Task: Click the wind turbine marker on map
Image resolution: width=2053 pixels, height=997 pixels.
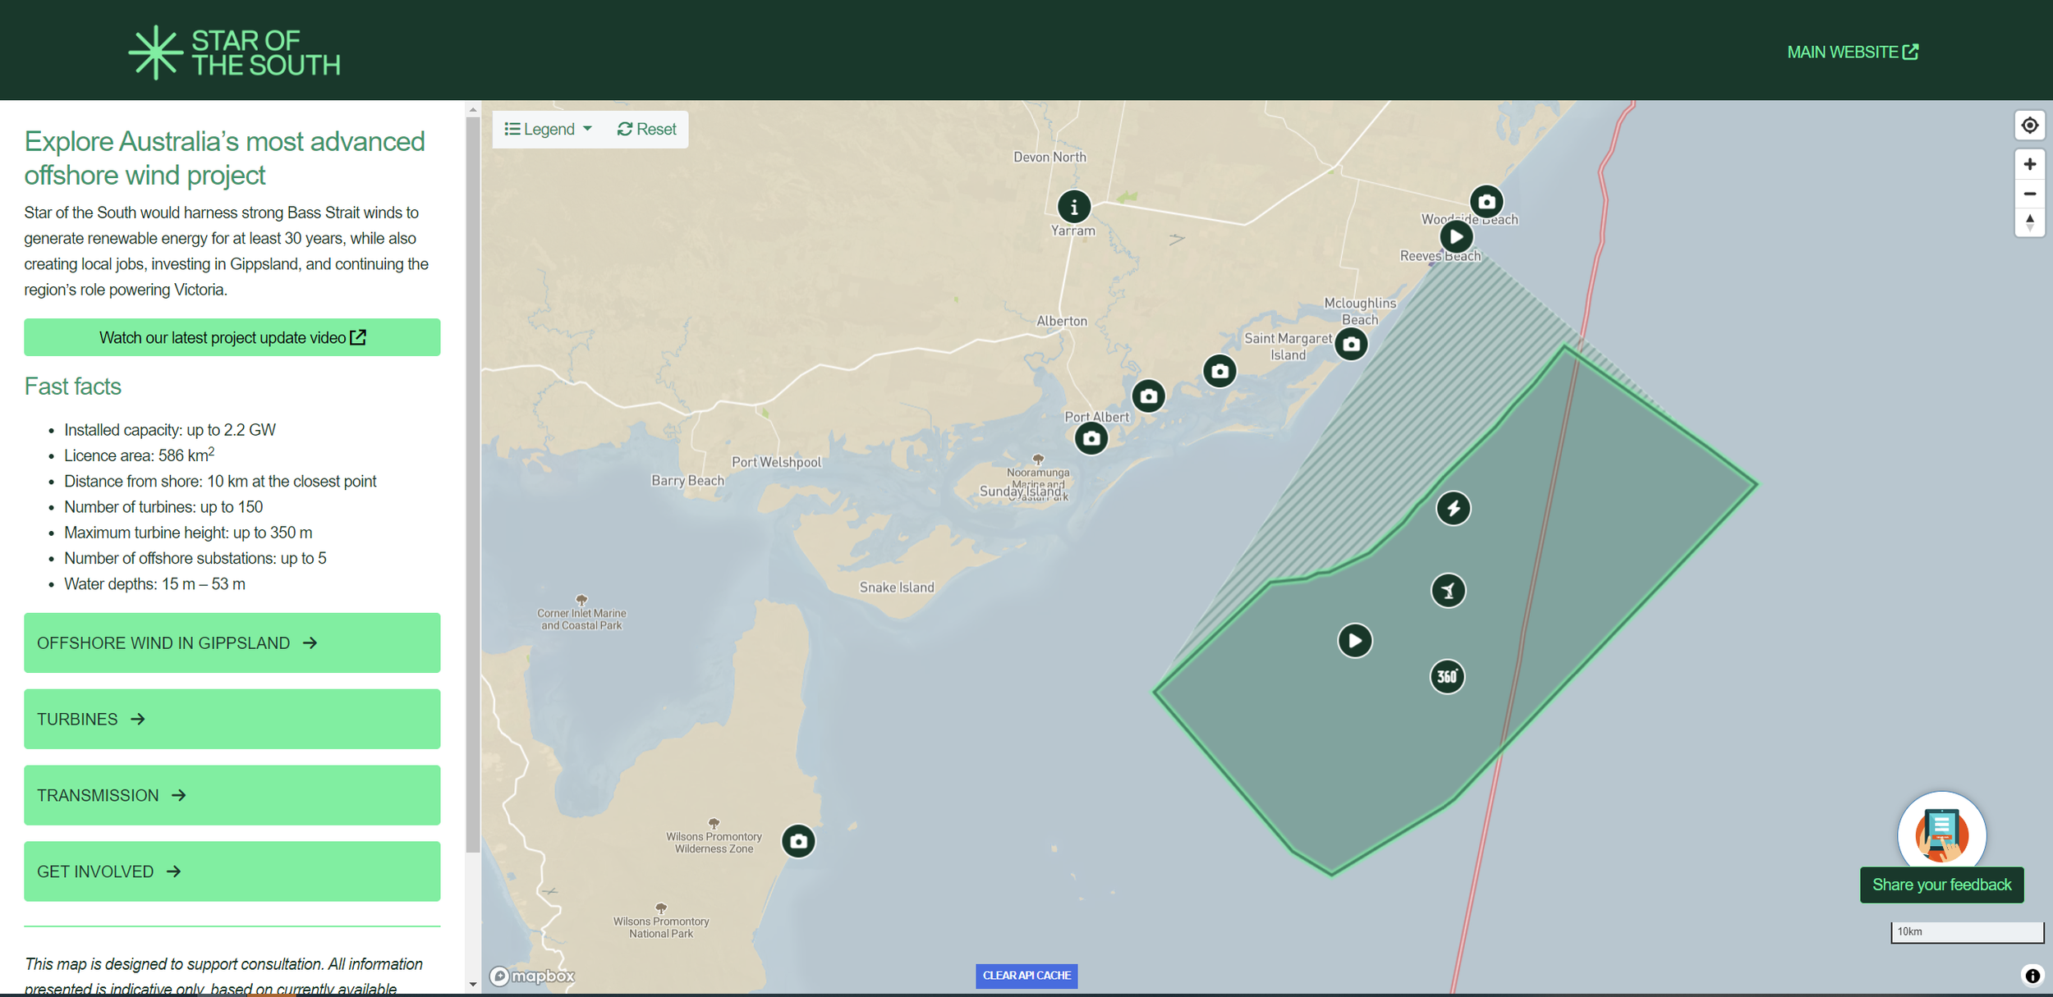Action: (1448, 591)
